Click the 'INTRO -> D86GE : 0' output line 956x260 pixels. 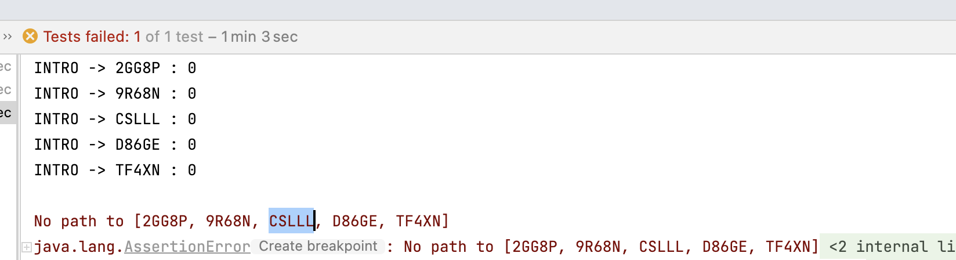[115, 145]
